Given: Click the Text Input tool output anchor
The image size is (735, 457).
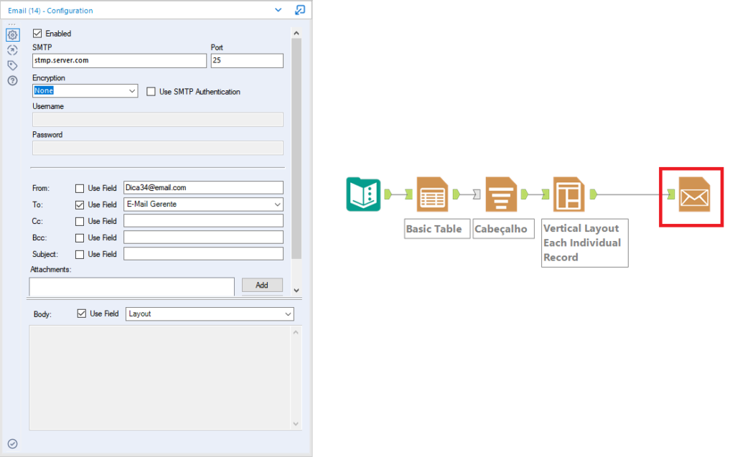Looking at the screenshot, I should tap(388, 194).
